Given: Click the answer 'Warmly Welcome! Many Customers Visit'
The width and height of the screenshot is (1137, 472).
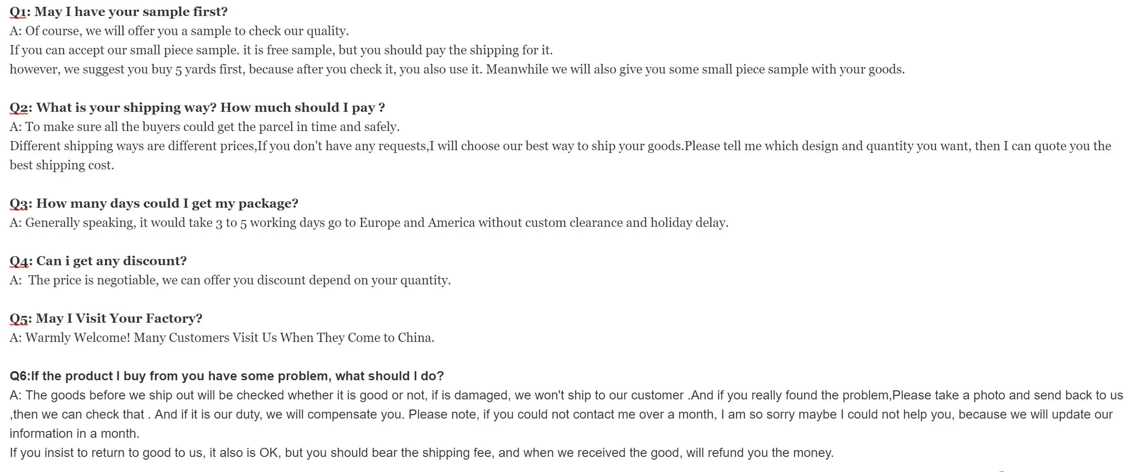Looking at the screenshot, I should tap(222, 338).
